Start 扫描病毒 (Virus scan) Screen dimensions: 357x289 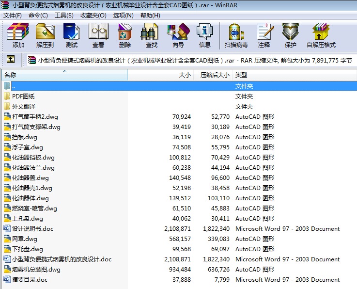coord(236,35)
